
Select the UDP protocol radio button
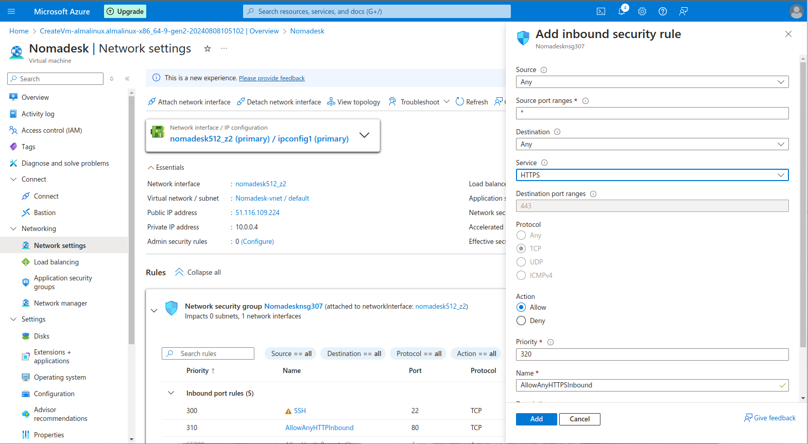point(521,262)
